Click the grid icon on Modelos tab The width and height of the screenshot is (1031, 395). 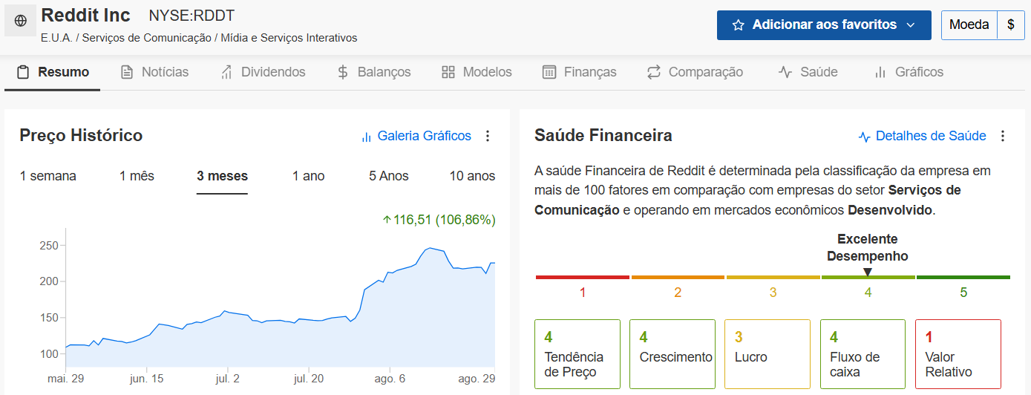pos(448,72)
